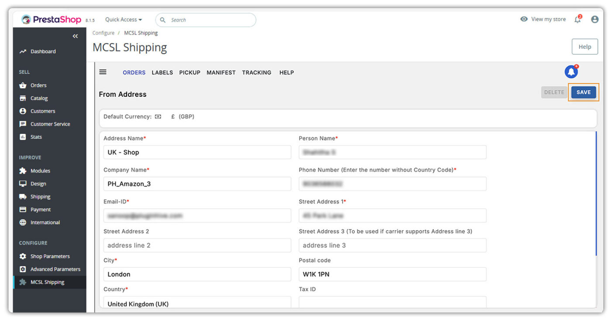The width and height of the screenshot is (611, 321).
Task: Click the Address Name field
Action: click(197, 152)
